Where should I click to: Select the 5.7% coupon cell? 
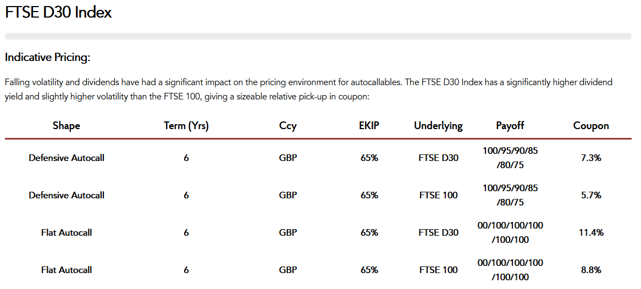(x=591, y=195)
